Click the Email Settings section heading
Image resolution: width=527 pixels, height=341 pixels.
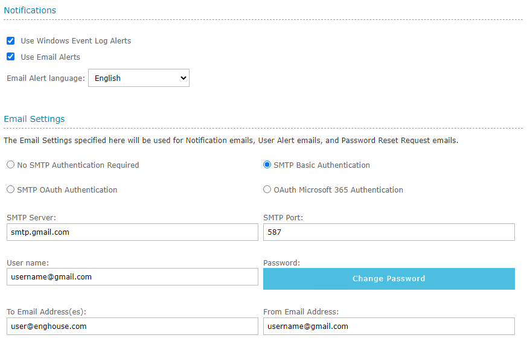click(34, 119)
